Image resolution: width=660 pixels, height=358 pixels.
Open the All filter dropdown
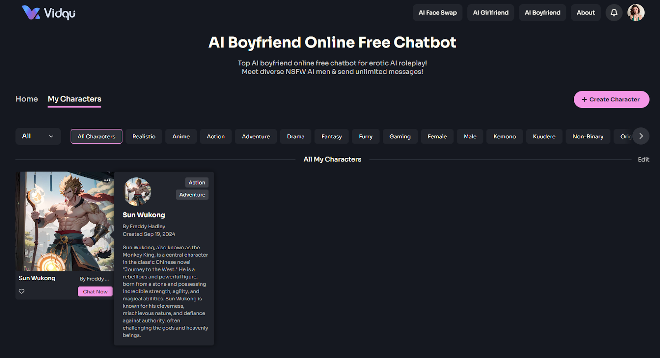[38, 136]
